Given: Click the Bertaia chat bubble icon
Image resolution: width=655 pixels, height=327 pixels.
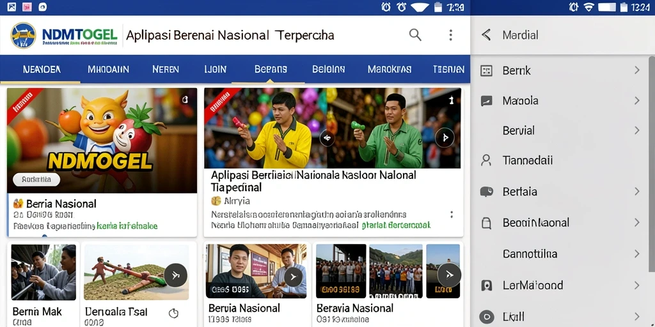Looking at the screenshot, I should coord(486,192).
